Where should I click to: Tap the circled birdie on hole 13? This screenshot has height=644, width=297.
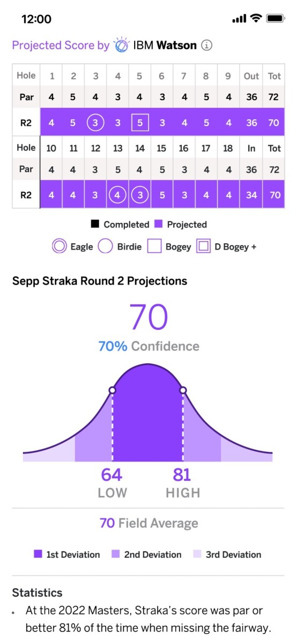pos(118,195)
